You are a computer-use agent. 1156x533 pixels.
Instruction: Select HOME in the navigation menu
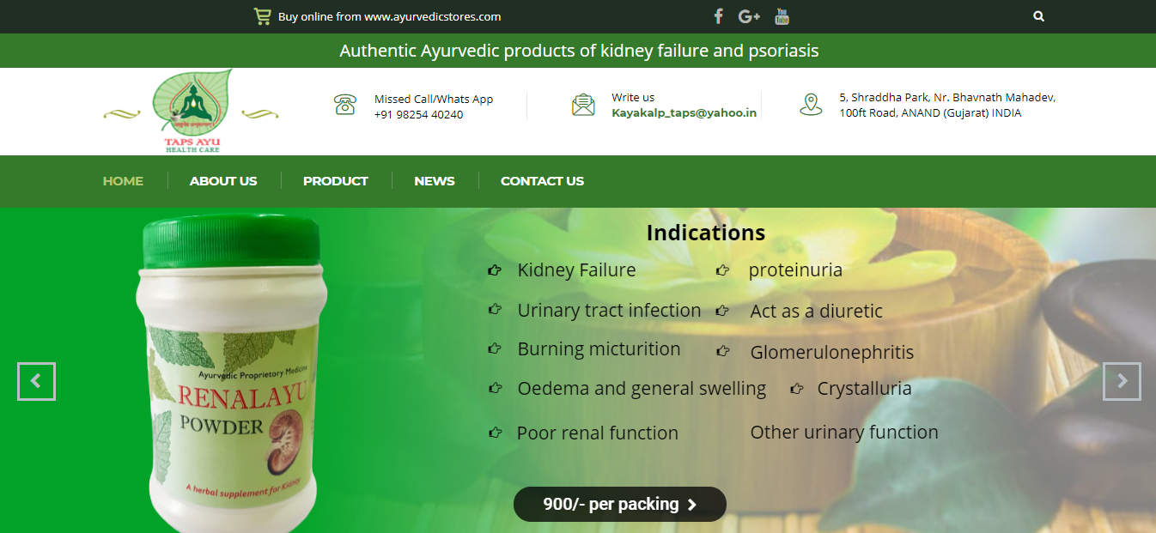[x=123, y=181]
